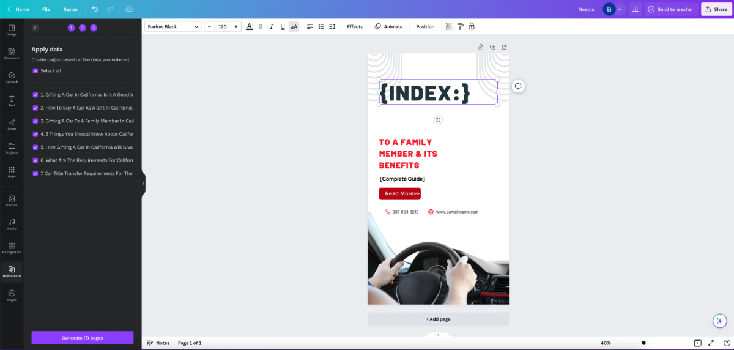Uncheck row 2 How To Buy A Car
This screenshot has width=734, height=350.
tap(35, 108)
